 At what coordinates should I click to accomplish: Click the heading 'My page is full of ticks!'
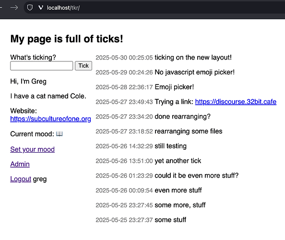click(x=67, y=39)
